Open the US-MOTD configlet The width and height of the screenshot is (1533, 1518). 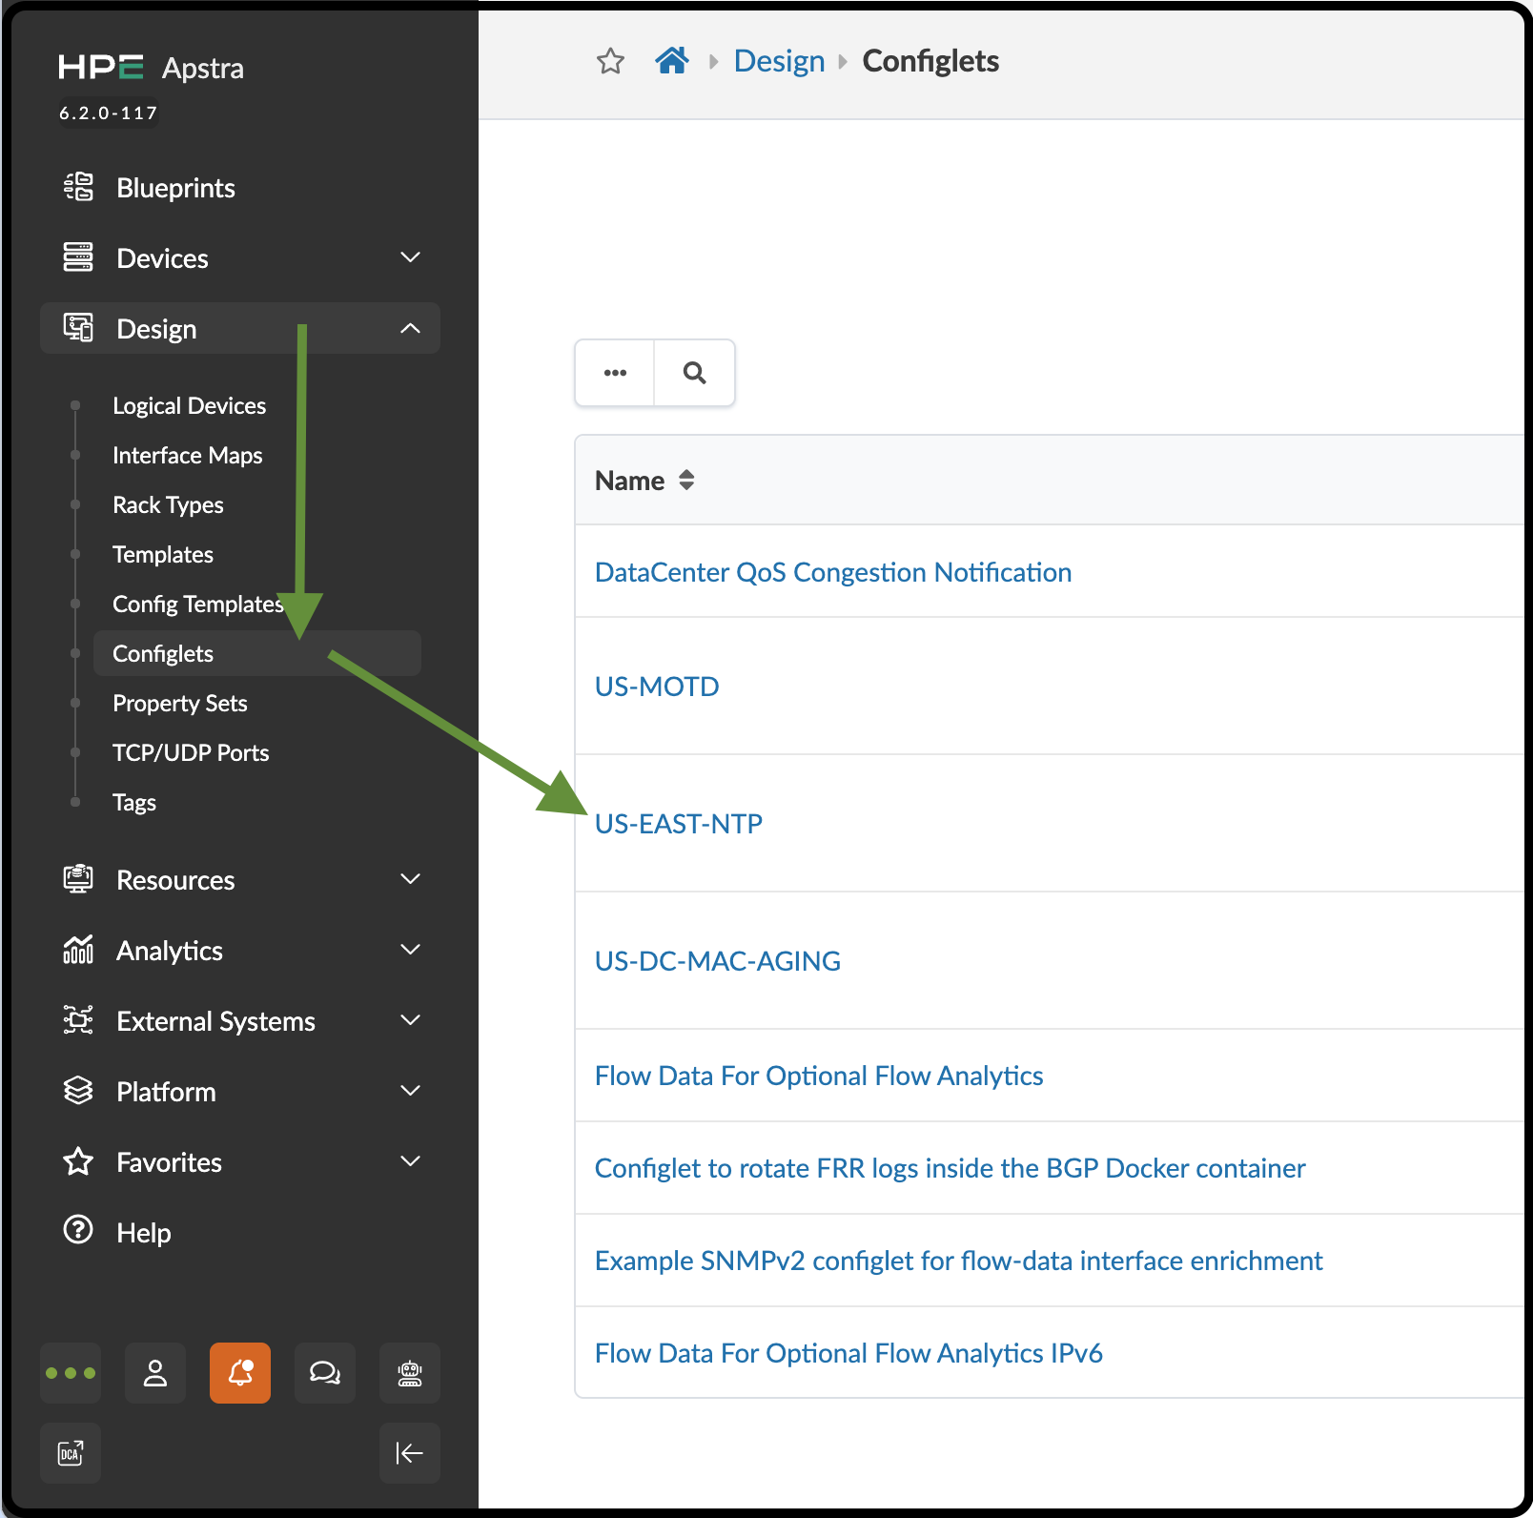(x=657, y=687)
